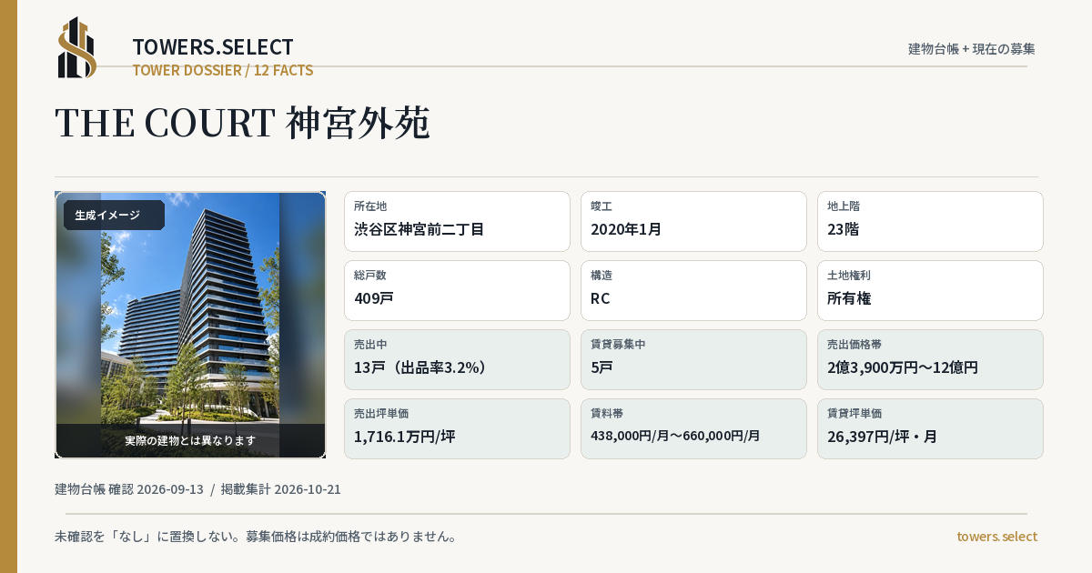Click the THE COURT 神宮外苑 heading
Screen dimensions: 1092x573
pos(242,123)
